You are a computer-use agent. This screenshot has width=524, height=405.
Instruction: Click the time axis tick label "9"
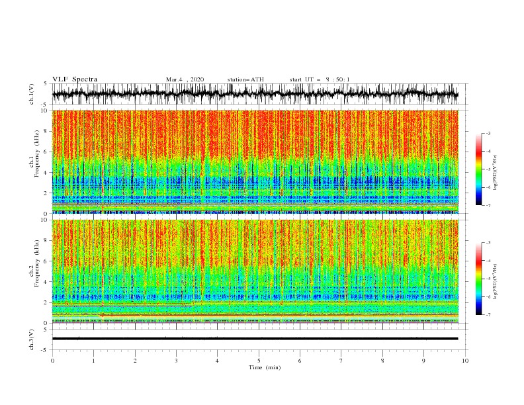click(x=423, y=361)
